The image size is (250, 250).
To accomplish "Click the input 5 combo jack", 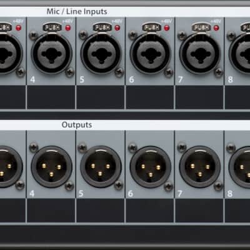I will (x=101, y=54).
